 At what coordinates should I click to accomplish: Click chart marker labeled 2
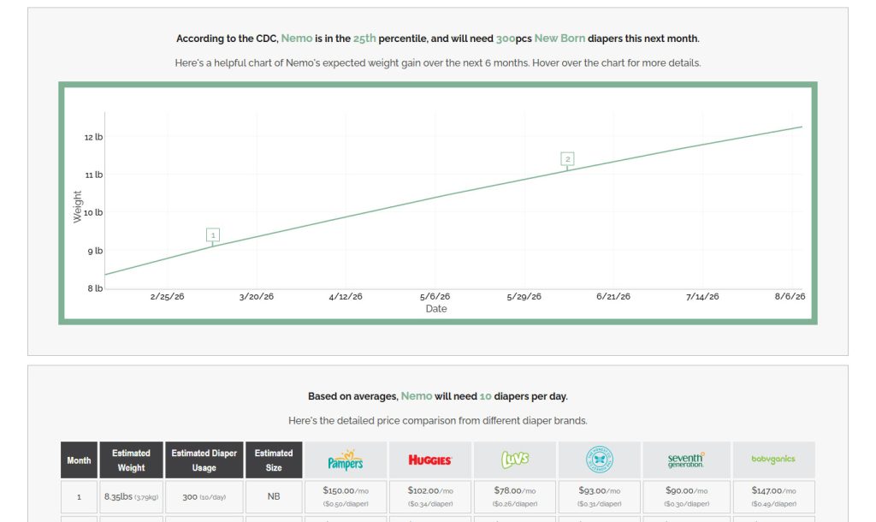coord(567,159)
